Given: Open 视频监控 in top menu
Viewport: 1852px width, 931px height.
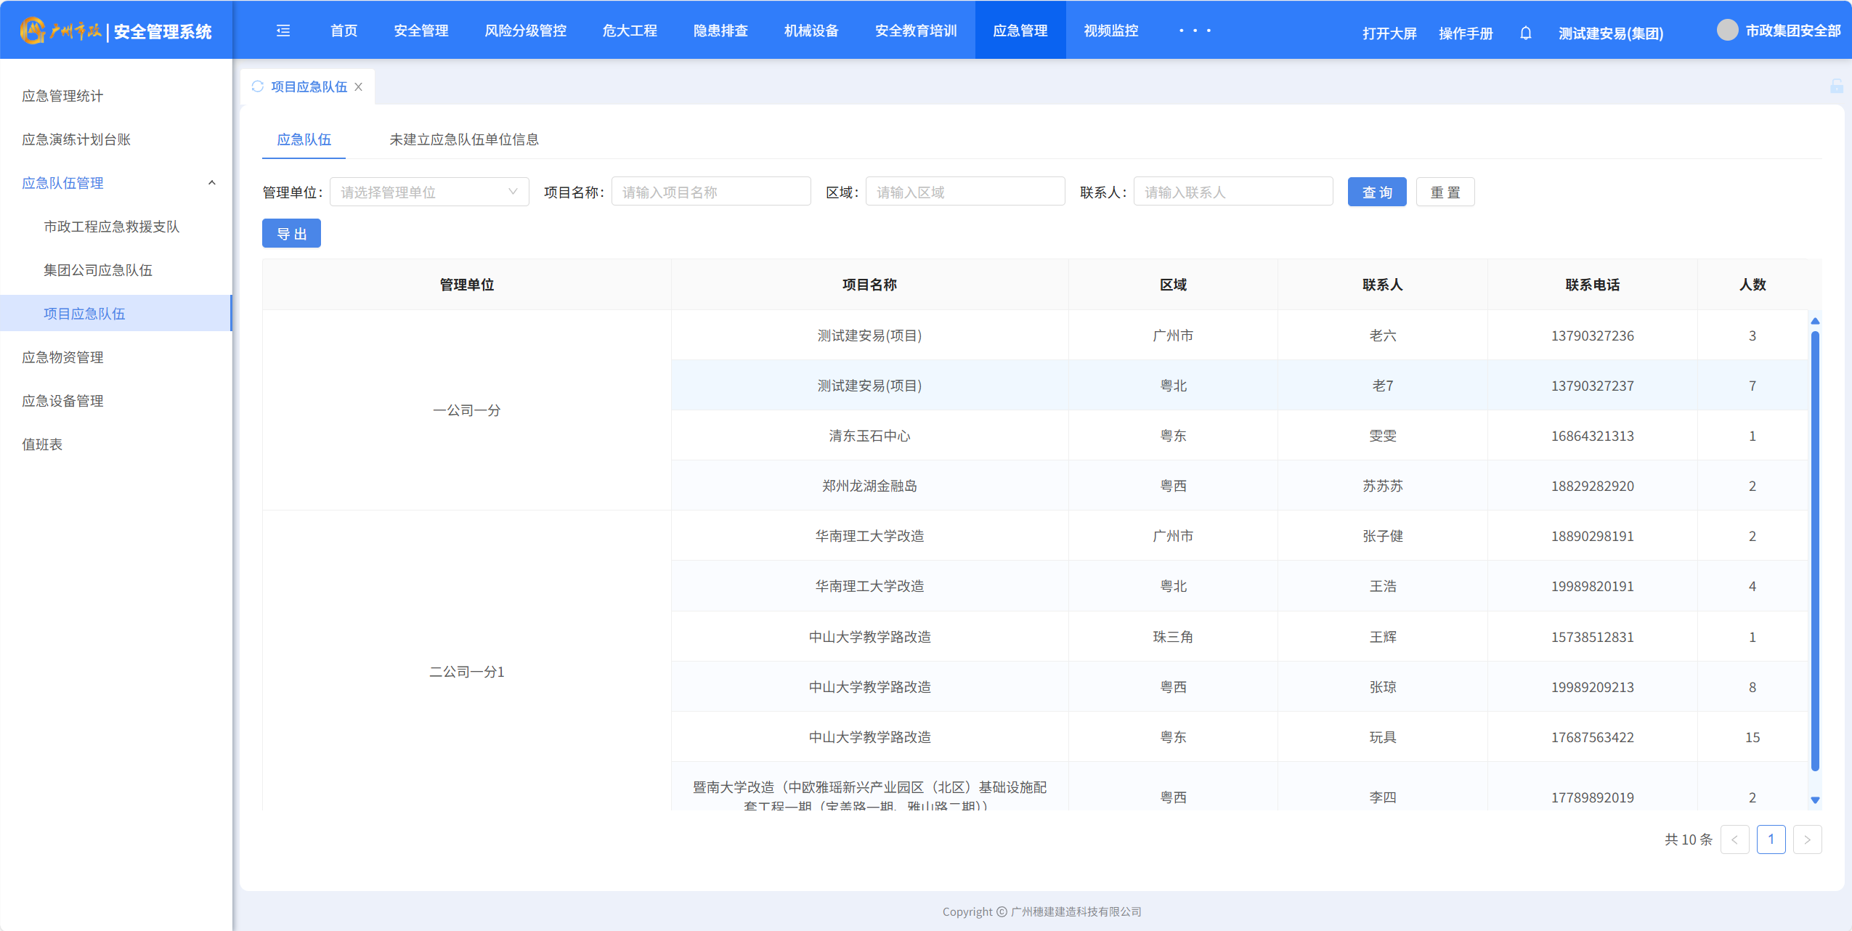Looking at the screenshot, I should click(x=1110, y=31).
